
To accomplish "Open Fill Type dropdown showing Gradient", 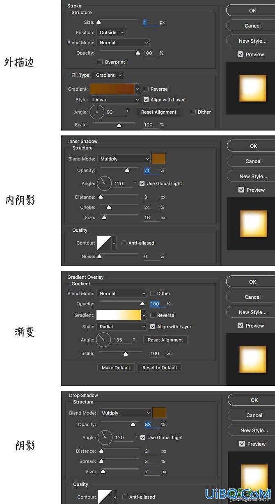I will 108,75.
